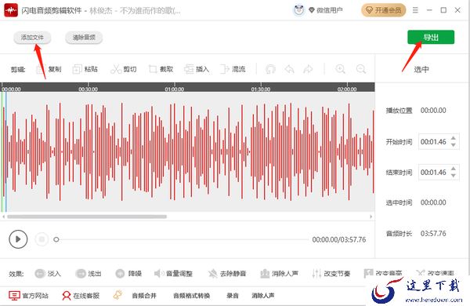
Task: Click the 开通会员 membership button
Action: pos(383,10)
